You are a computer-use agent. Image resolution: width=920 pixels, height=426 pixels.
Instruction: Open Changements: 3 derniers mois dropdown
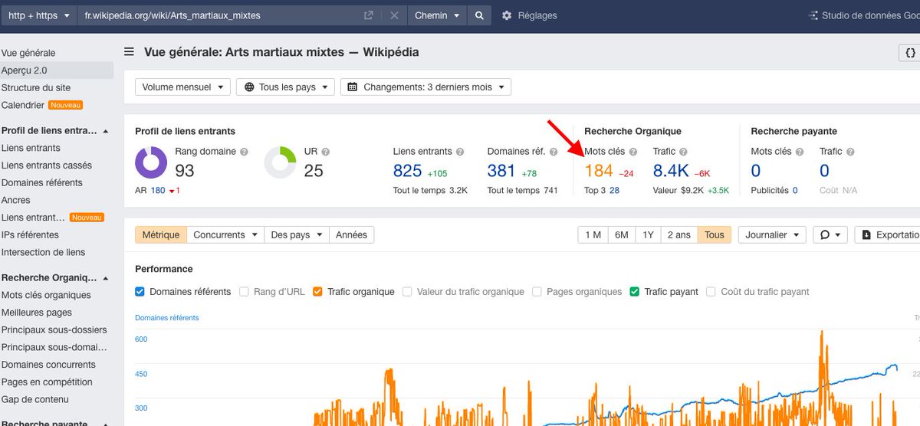coord(426,87)
